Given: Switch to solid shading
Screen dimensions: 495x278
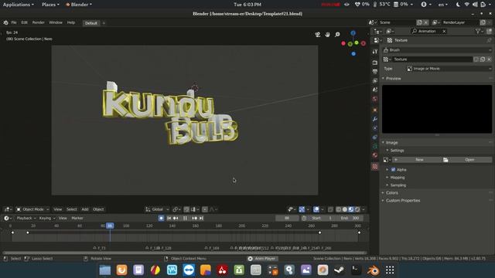Looking at the screenshot, I should point(345,209).
